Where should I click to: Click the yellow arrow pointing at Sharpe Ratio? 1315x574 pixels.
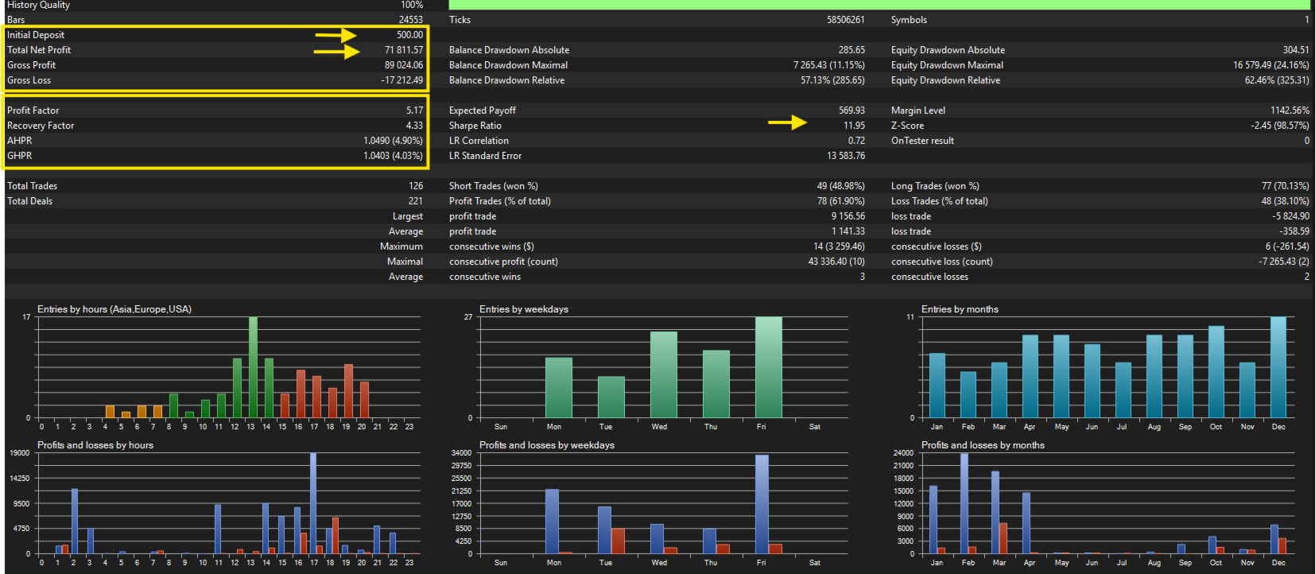coord(787,122)
